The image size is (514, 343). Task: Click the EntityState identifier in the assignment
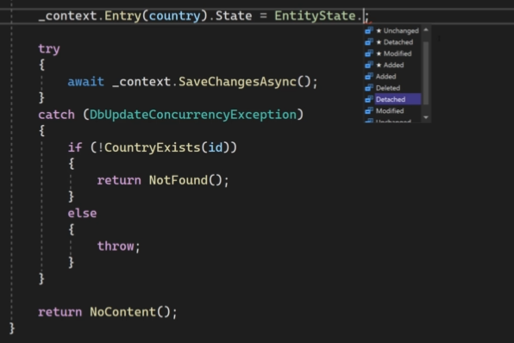click(x=315, y=16)
